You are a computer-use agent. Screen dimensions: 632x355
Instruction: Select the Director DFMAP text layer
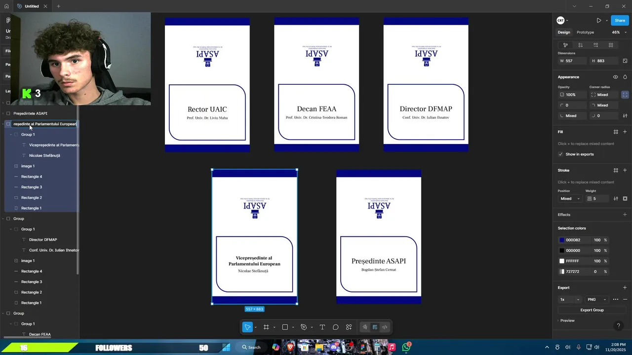43,240
